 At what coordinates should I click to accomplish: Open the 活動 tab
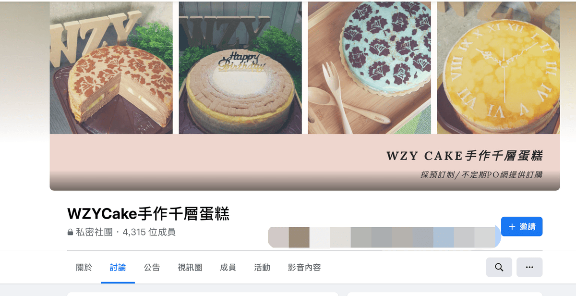click(x=262, y=268)
